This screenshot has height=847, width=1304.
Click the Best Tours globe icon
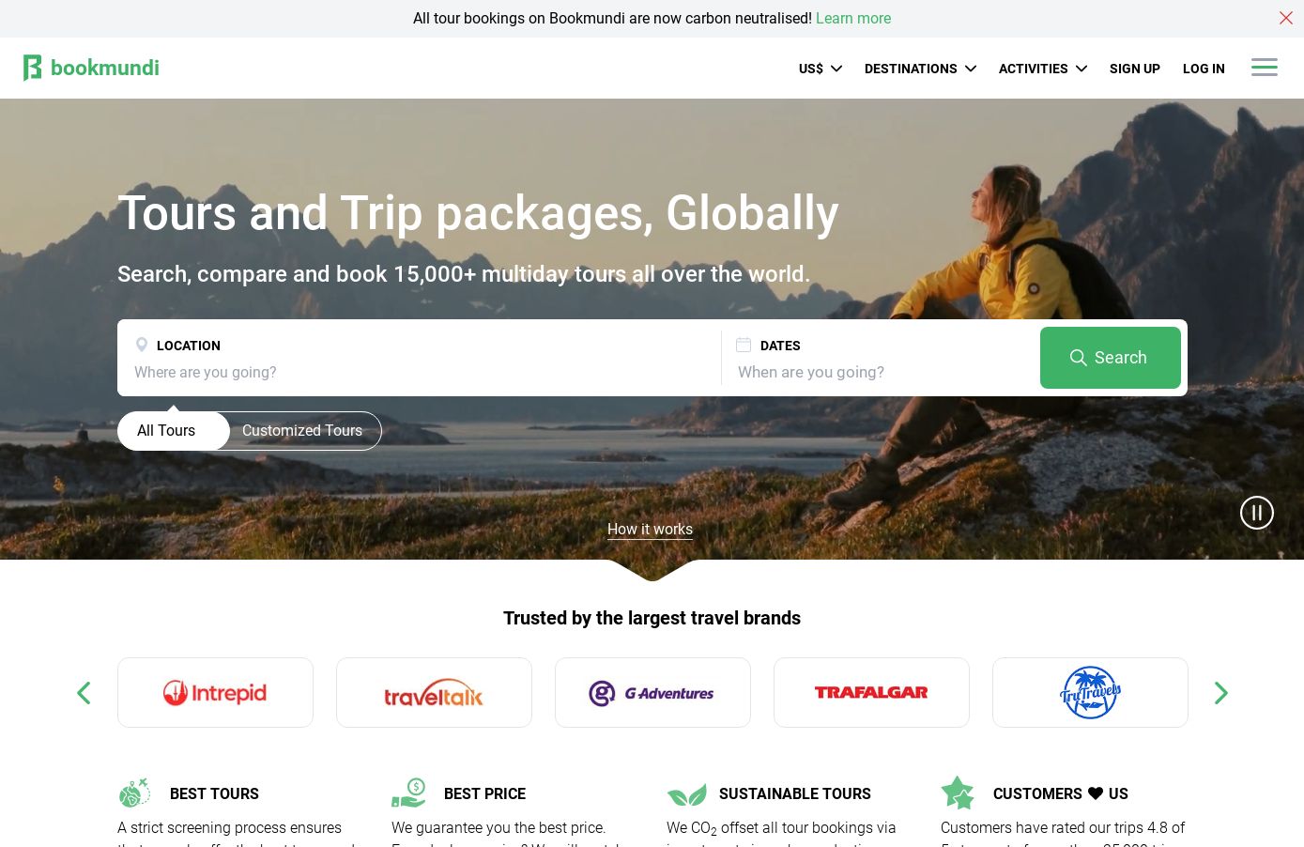134,793
